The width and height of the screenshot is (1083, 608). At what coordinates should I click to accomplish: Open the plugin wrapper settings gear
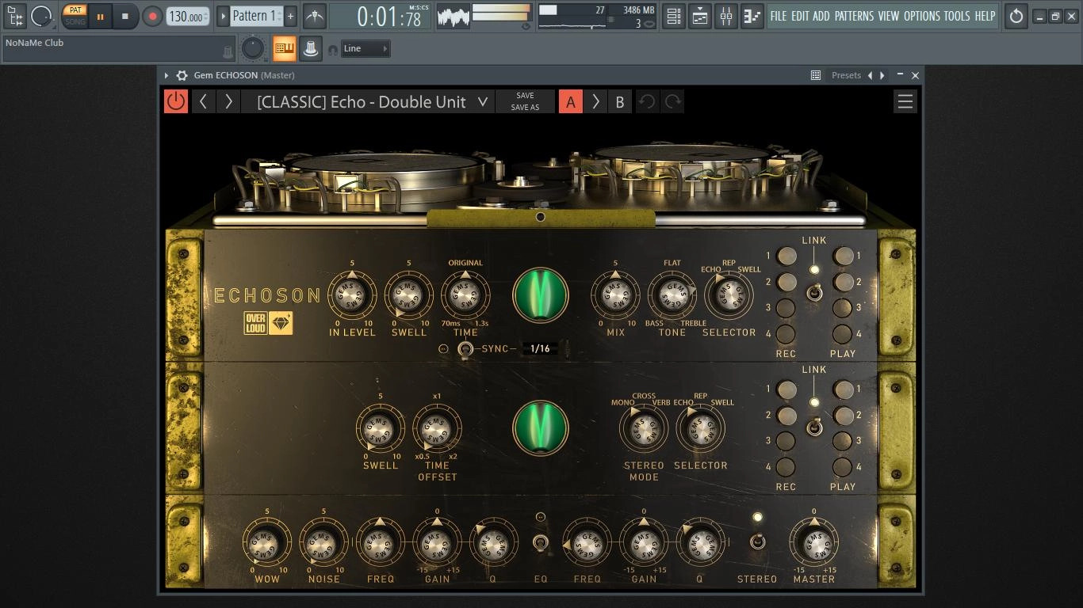click(182, 75)
